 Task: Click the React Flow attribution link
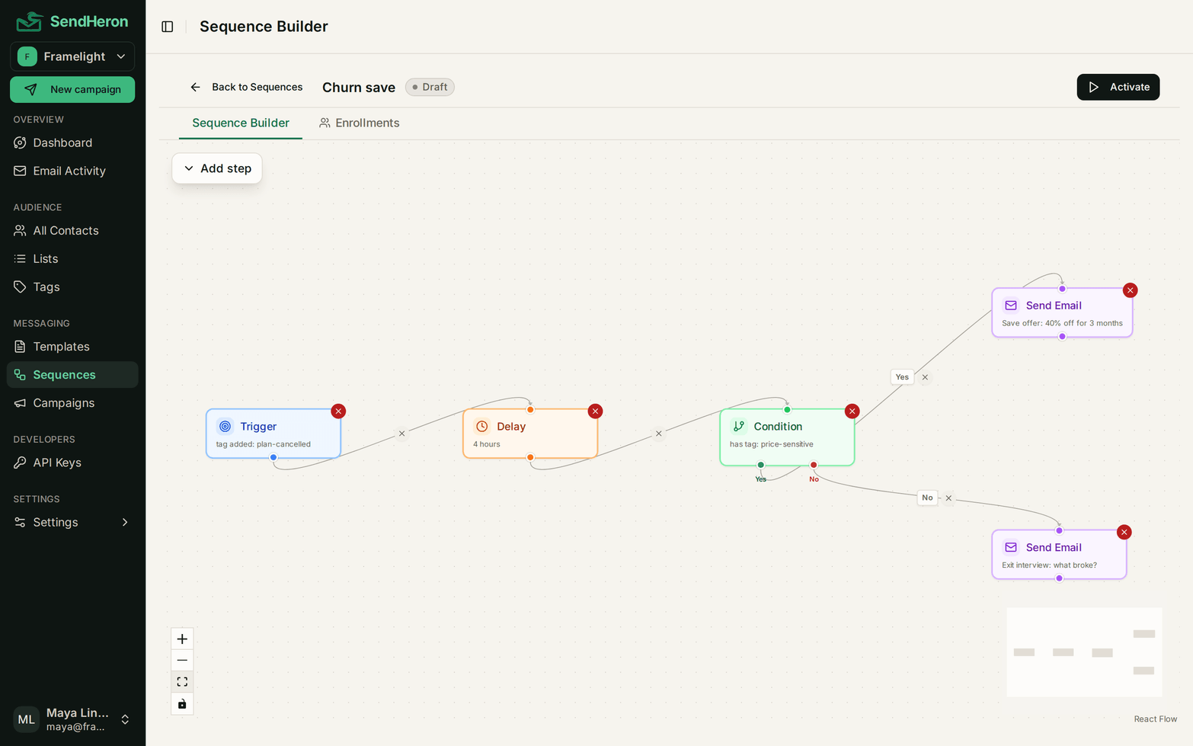[x=1155, y=719]
